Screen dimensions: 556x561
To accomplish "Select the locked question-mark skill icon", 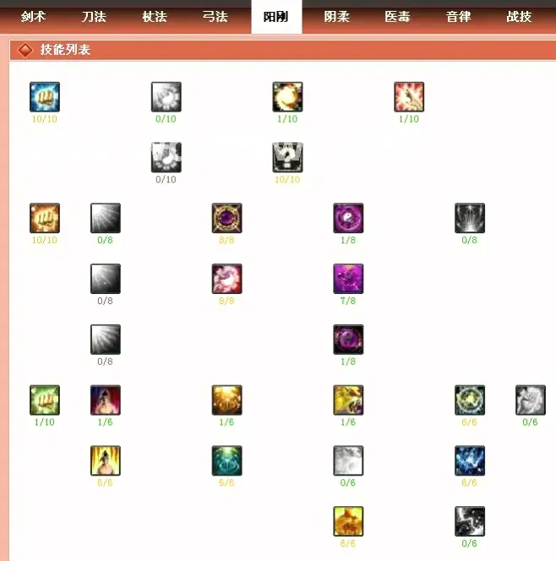I will tap(287, 157).
